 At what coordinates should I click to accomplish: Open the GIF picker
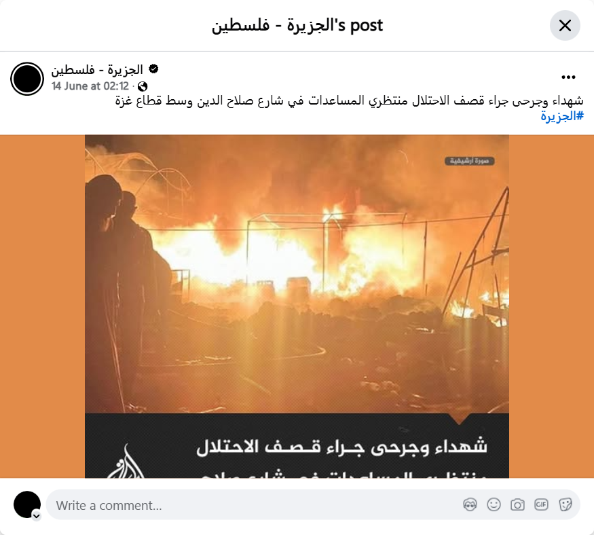541,504
